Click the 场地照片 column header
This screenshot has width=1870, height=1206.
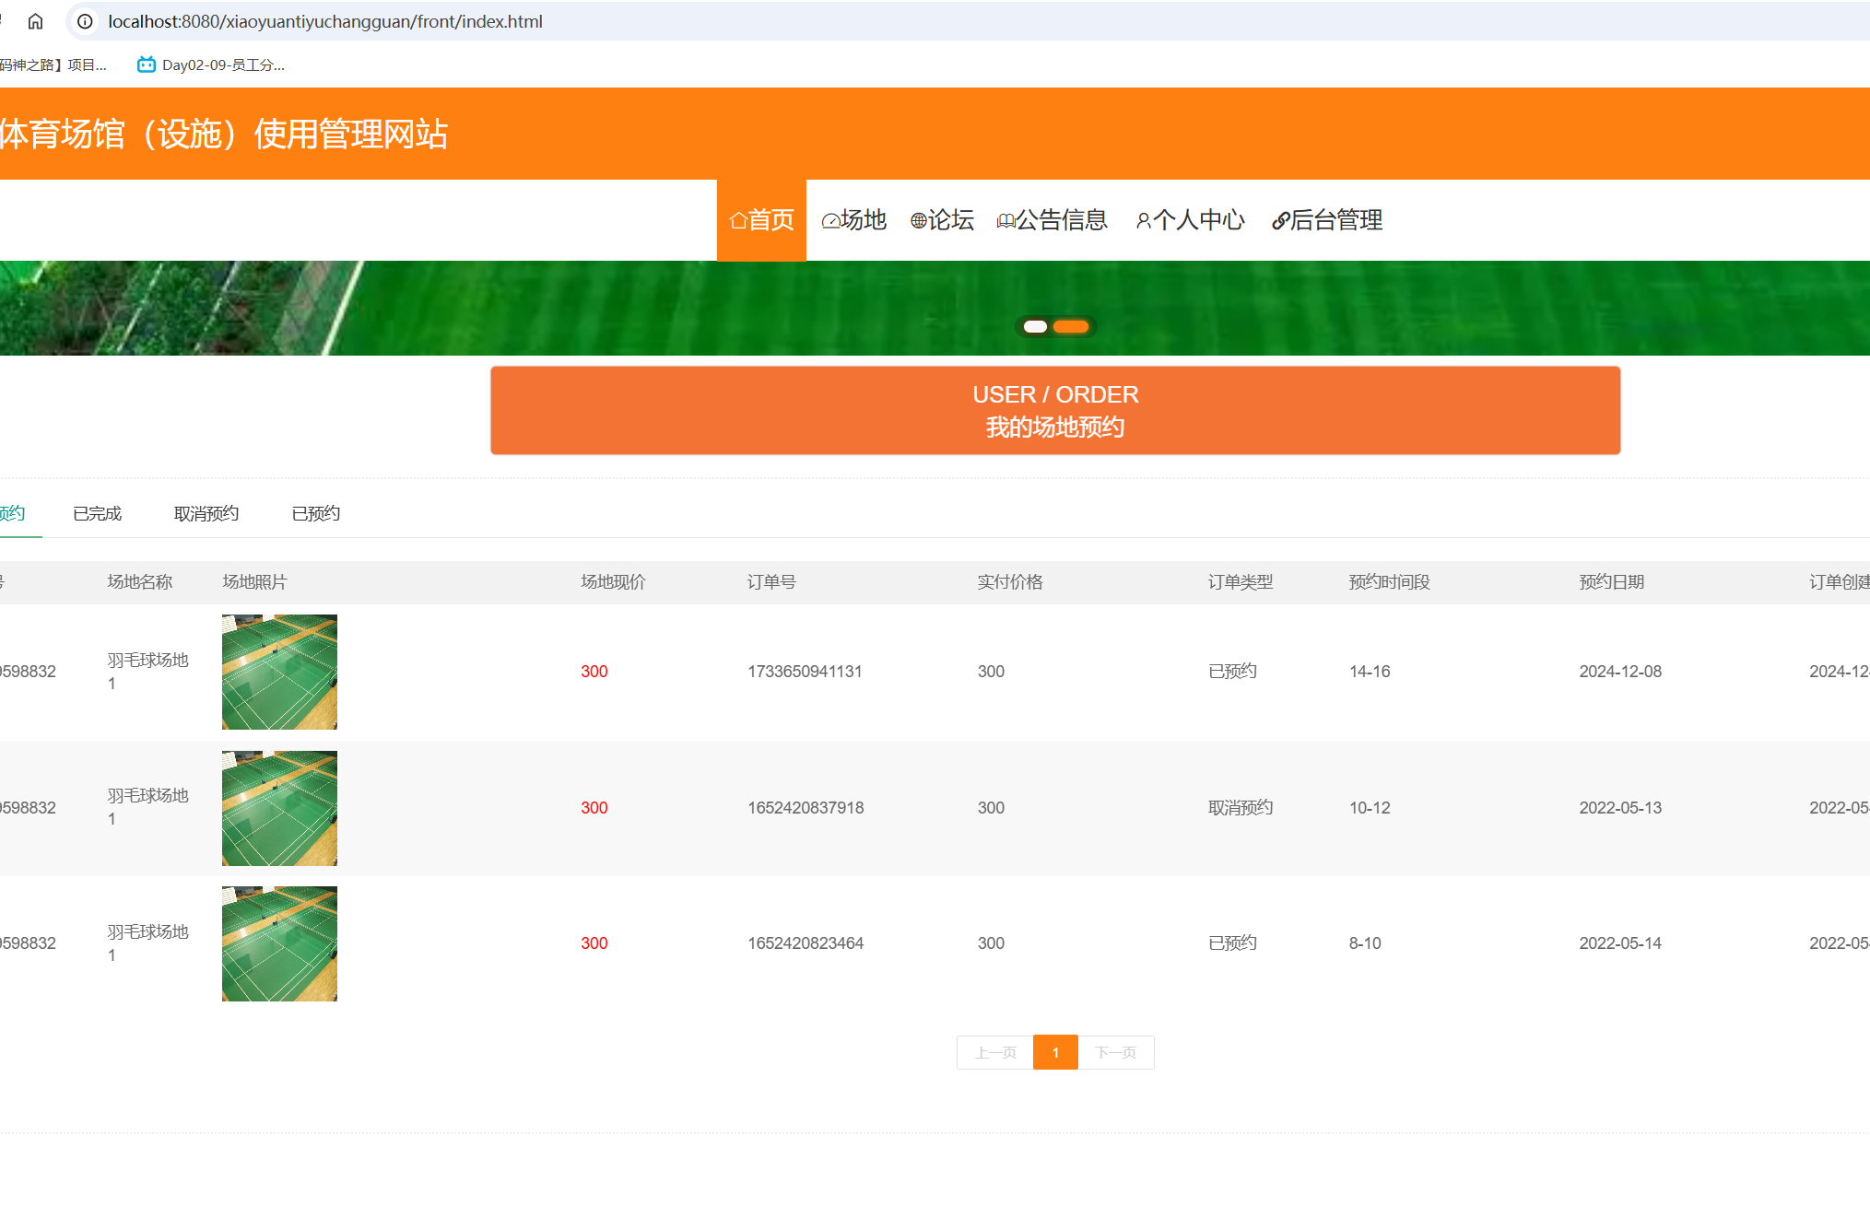click(255, 581)
